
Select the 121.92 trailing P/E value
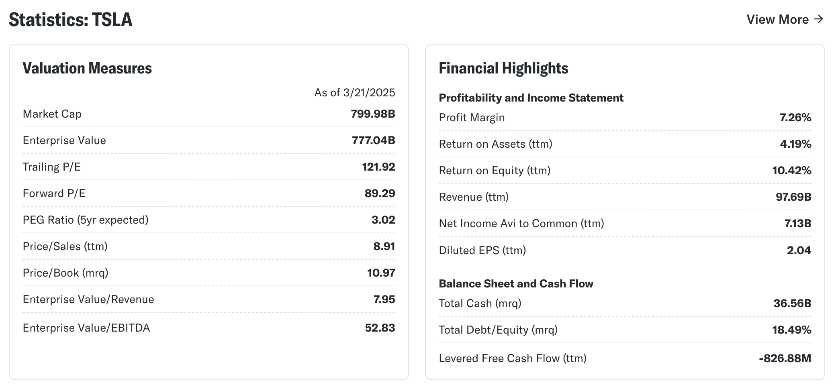click(378, 167)
